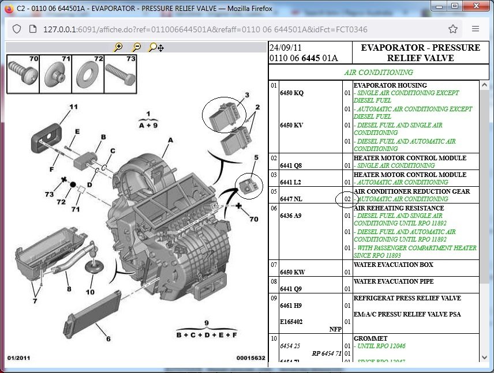This screenshot has height=373, width=494.
Task: Click part number 6454 25
Action: 290,346
